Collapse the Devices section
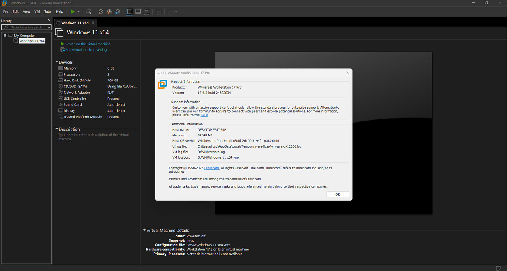Viewport: 507px width, 271px height. tap(57, 62)
